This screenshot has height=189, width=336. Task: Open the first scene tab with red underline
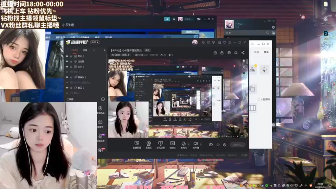point(75,50)
